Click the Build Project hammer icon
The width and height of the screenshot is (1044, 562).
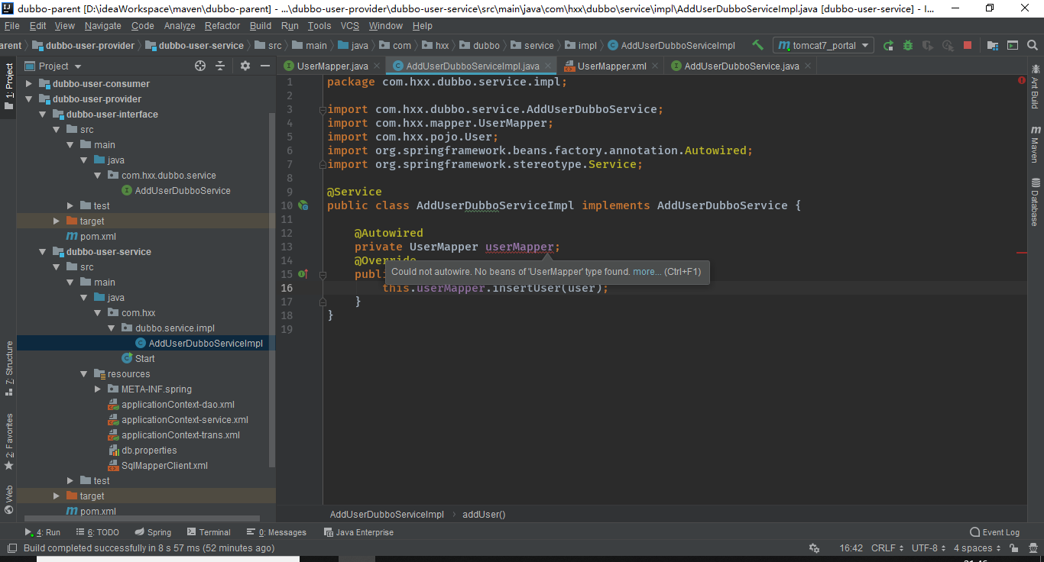tap(757, 45)
